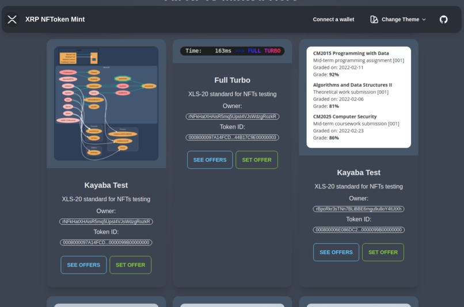Image resolution: width=464 pixels, height=307 pixels.
Task: Click owner address under Full Turbo
Action: click(233, 116)
